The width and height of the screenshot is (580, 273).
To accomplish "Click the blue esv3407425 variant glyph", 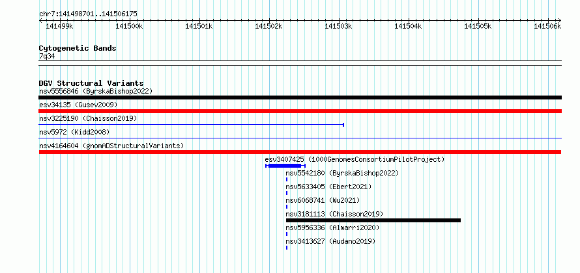I will (285, 166).
